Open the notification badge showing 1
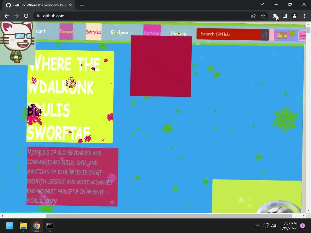311x233 pixels. 302,226
